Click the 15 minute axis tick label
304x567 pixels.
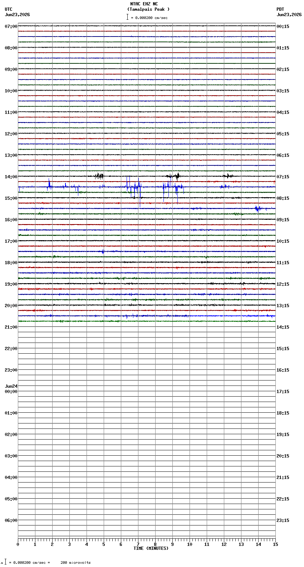pyautogui.click(x=275, y=544)
